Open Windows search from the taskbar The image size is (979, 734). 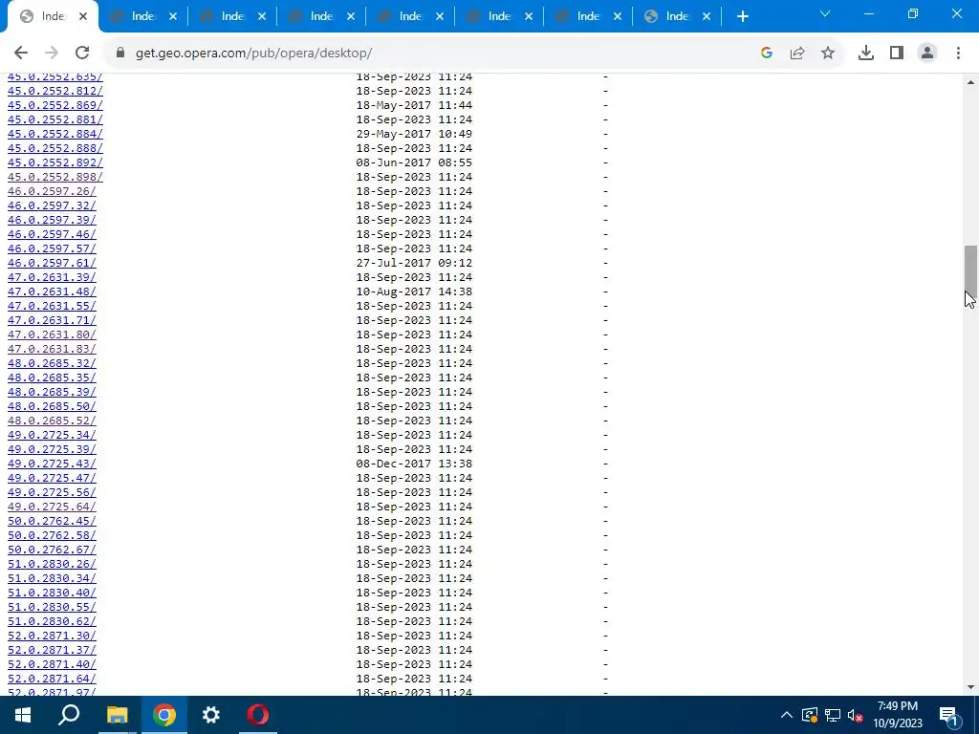coord(69,715)
